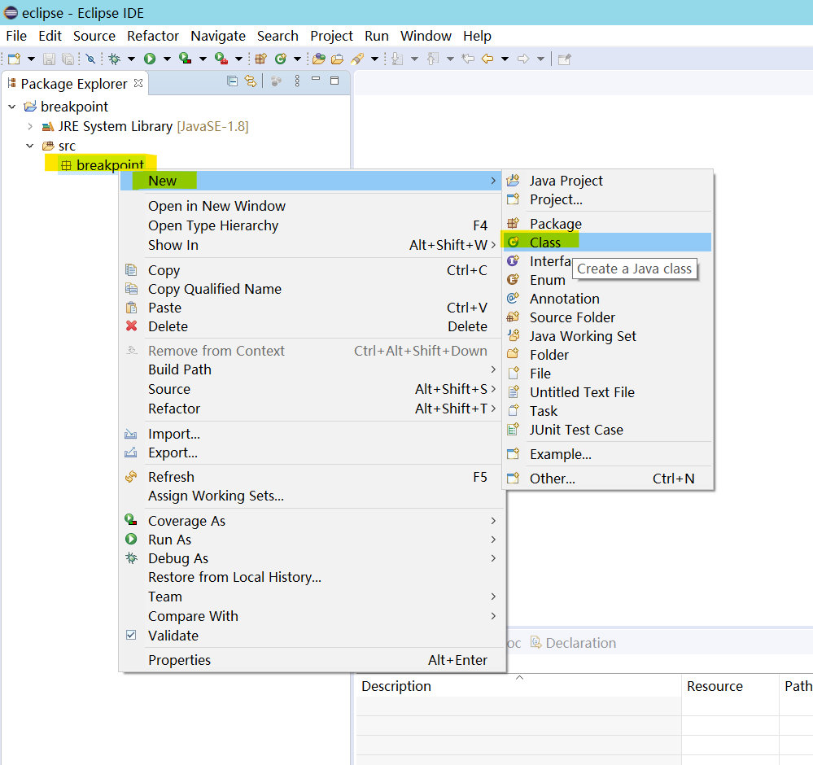The width and height of the screenshot is (813, 765).
Task: Click the Forward navigation arrow icon
Action: pos(523,59)
